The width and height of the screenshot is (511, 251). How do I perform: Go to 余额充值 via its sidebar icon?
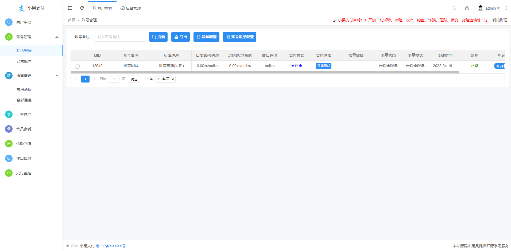(9, 143)
